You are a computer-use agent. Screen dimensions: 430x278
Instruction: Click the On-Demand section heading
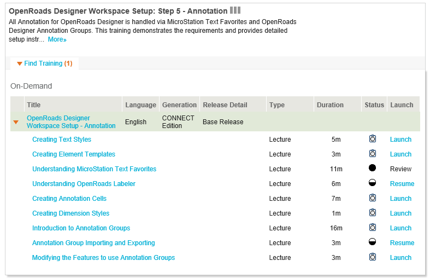pos(31,86)
